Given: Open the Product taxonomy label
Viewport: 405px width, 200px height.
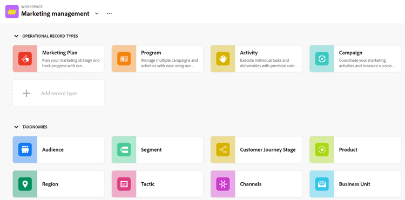Looking at the screenshot, I should pos(348,149).
